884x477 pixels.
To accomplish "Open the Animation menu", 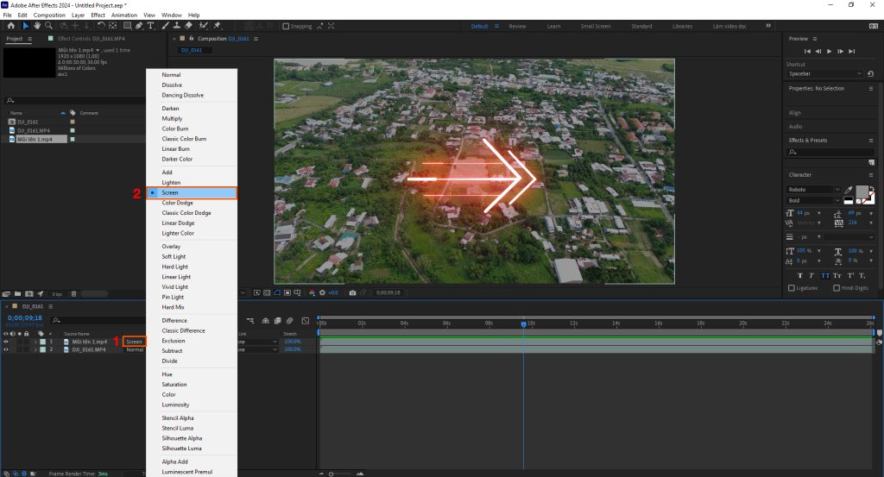I will tap(123, 15).
